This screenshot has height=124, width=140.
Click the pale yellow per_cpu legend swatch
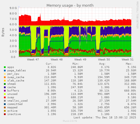(x=5, y=74)
